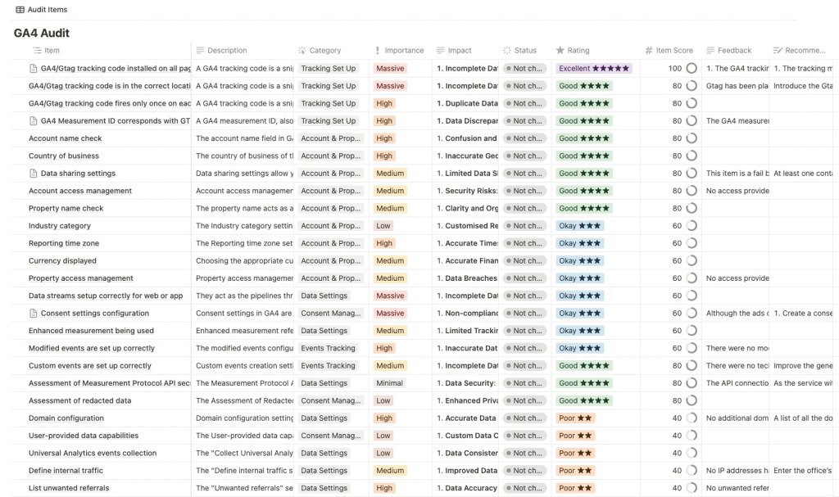Open Category tag for Modified events row
This screenshot has width=839, height=497.
[x=328, y=348]
